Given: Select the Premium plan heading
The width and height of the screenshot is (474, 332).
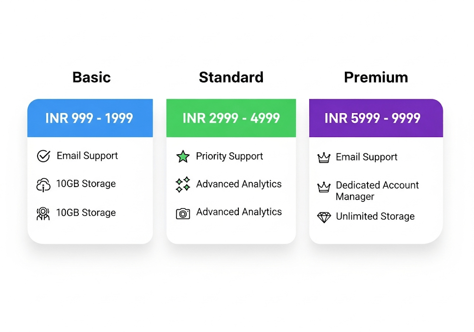Looking at the screenshot, I should coord(376,77).
